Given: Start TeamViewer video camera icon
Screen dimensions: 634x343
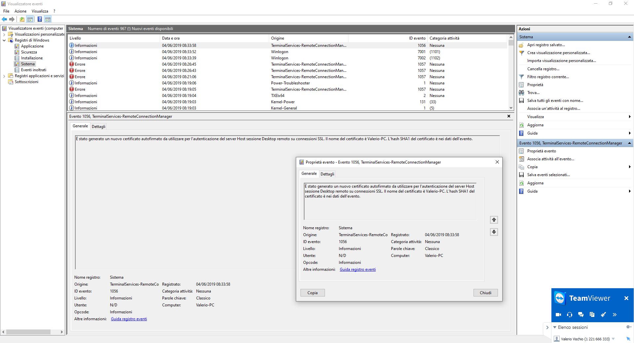Looking at the screenshot, I should click(x=558, y=315).
